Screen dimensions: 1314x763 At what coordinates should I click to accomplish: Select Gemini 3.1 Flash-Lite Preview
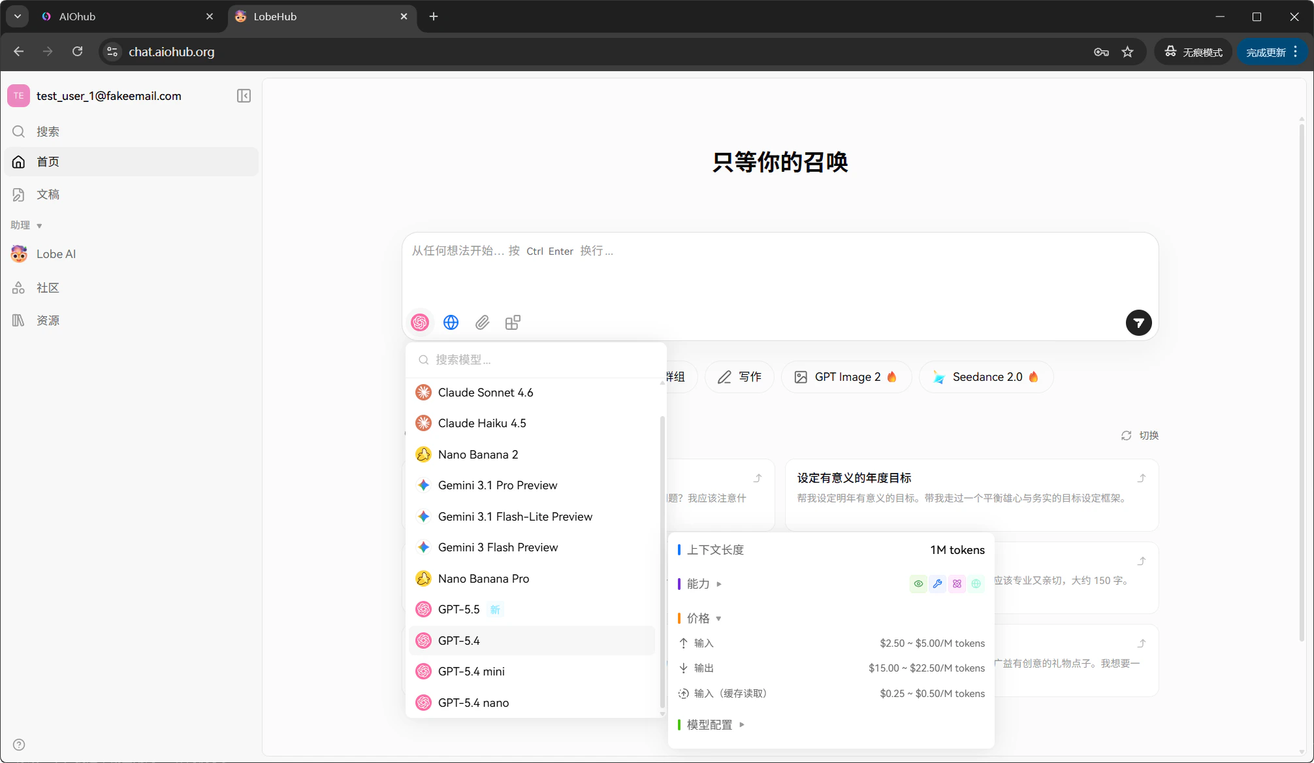click(532, 517)
